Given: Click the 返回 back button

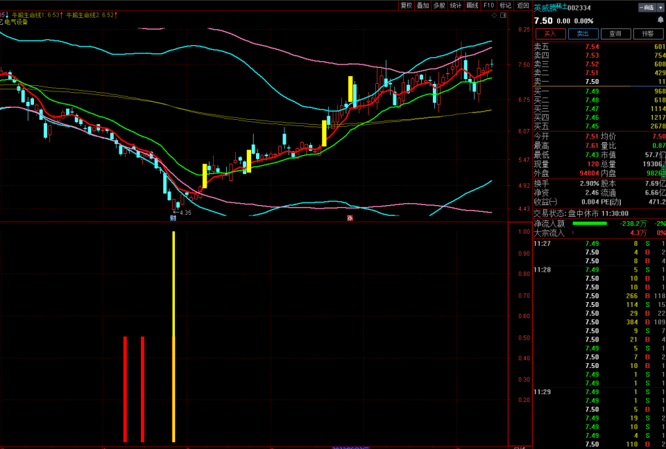Looking at the screenshot, I should [x=523, y=5].
